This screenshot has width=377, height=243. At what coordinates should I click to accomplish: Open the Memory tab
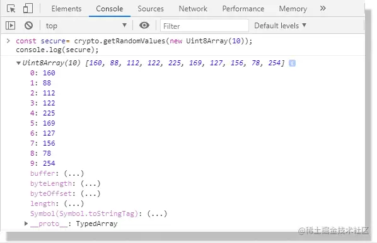click(293, 9)
